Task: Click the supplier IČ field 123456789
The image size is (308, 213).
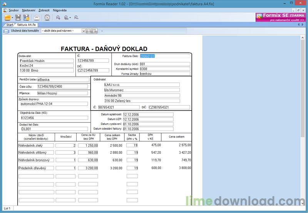Action: pos(93,61)
